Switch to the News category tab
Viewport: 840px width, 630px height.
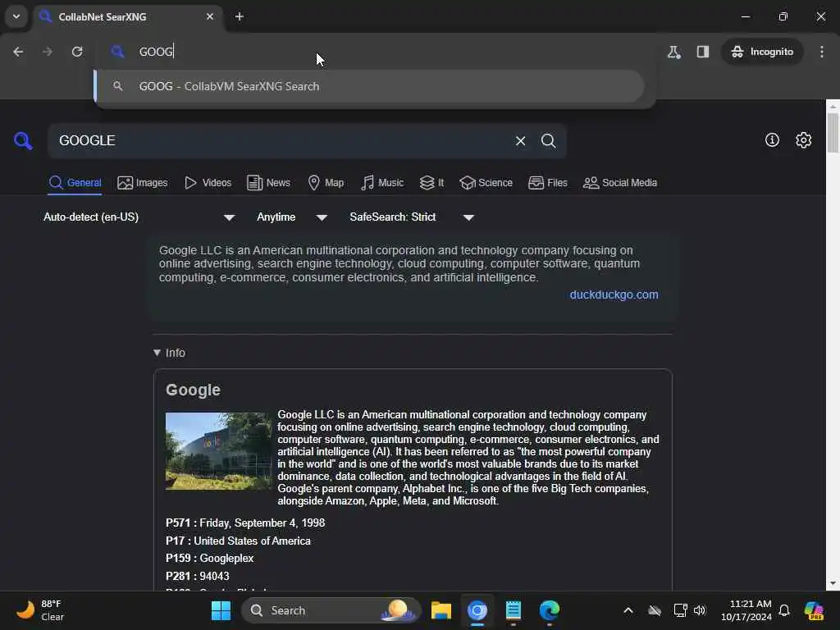coord(268,183)
